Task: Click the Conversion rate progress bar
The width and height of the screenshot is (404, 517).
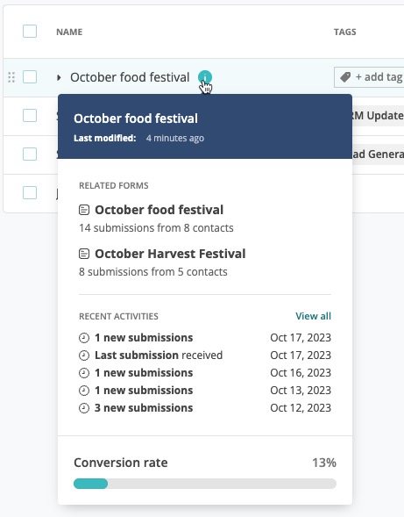Action: point(205,484)
